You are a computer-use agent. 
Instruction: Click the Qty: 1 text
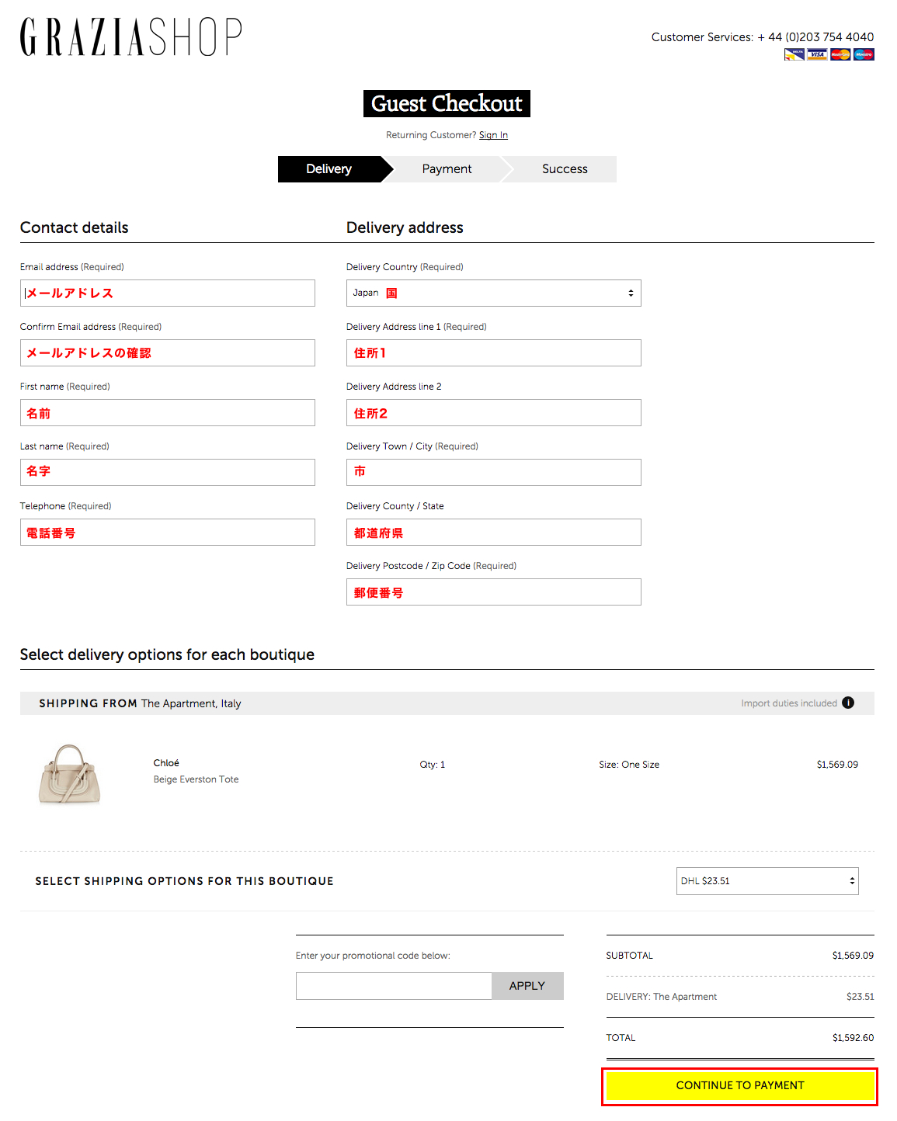tap(433, 765)
